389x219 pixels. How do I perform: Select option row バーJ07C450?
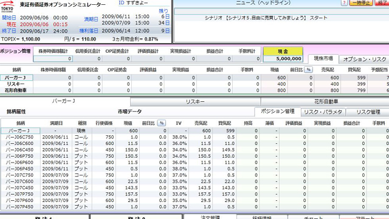click(194, 188)
